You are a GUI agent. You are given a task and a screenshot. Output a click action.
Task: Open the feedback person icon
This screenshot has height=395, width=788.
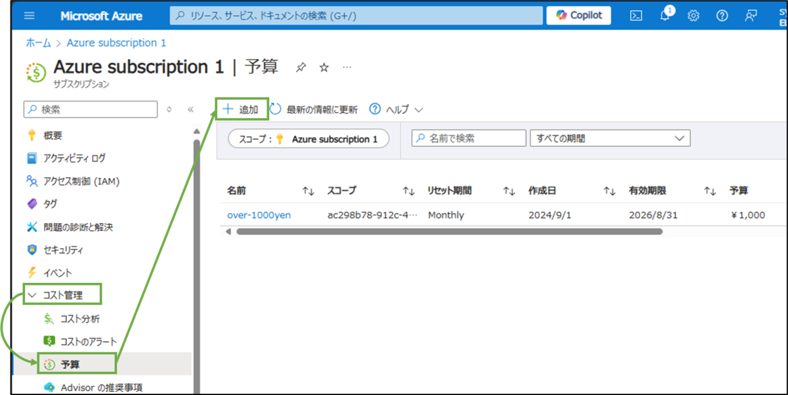point(751,16)
